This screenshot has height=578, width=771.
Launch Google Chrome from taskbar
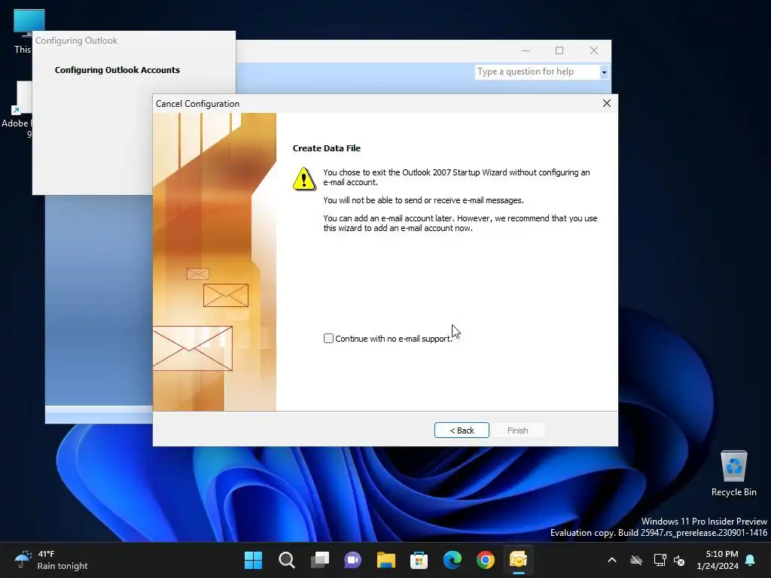pos(486,560)
